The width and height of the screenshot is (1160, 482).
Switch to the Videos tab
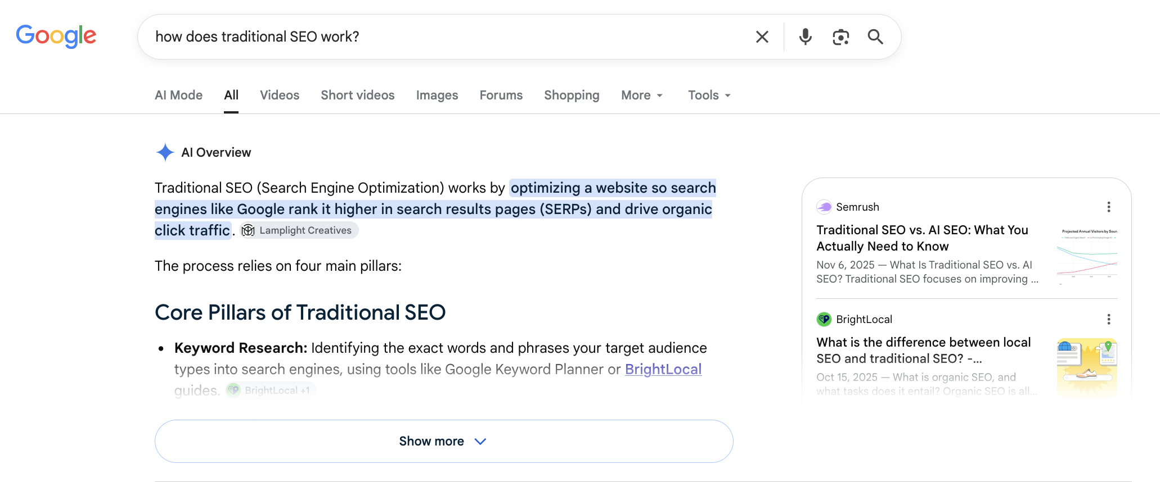280,95
